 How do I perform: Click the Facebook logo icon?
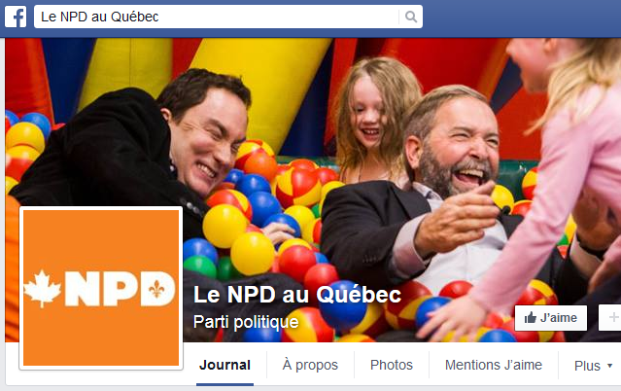[16, 17]
